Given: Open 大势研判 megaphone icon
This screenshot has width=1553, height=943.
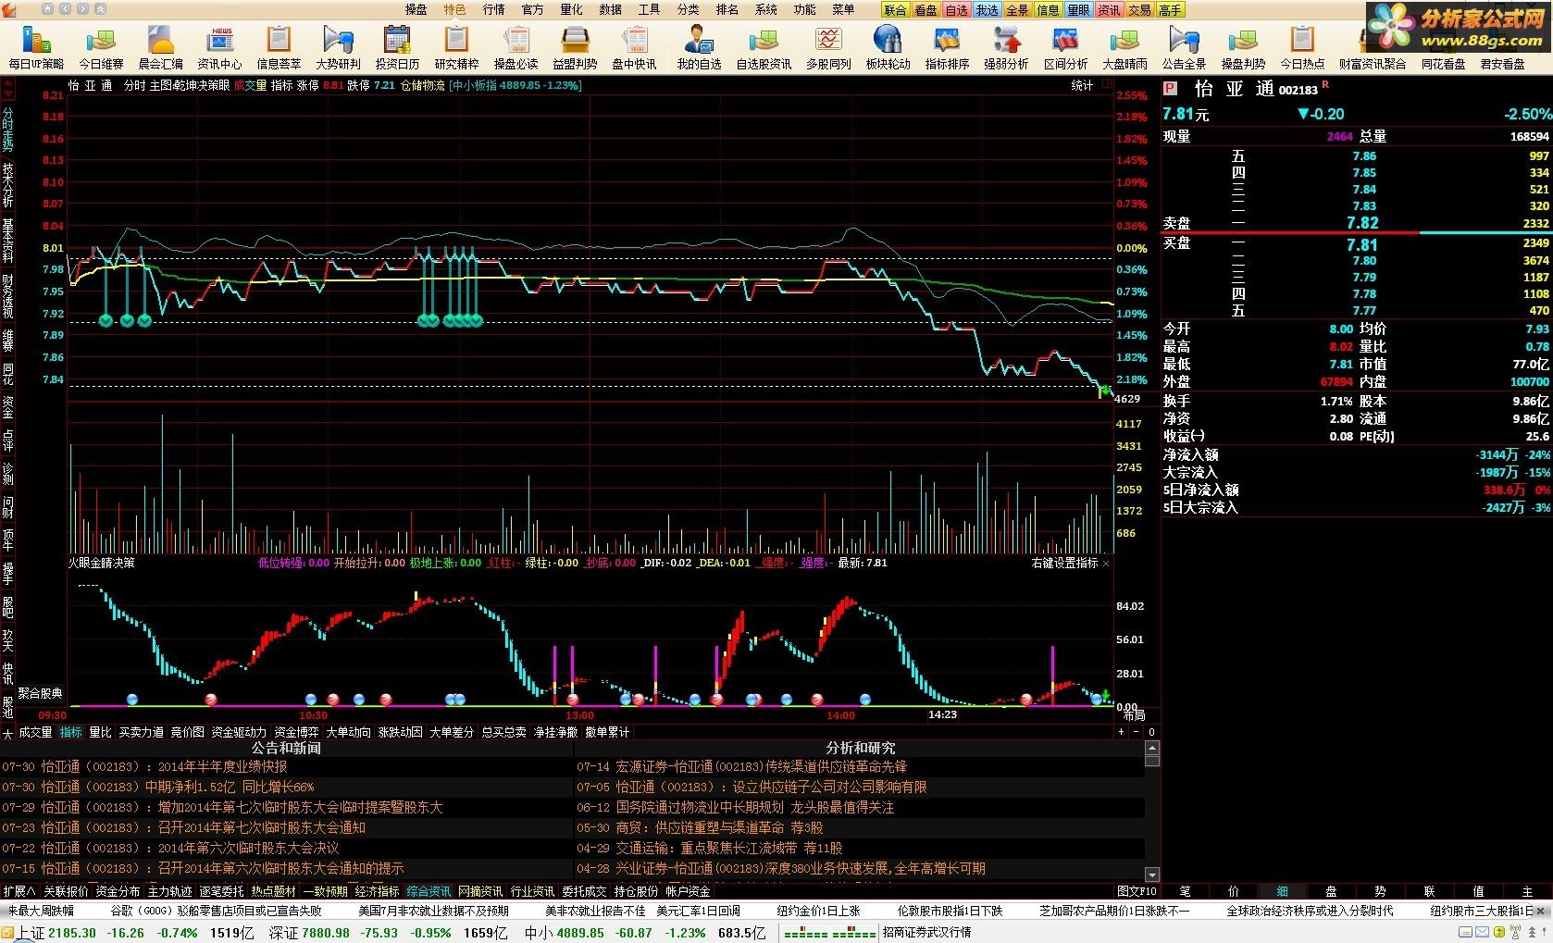Looking at the screenshot, I should click(x=338, y=47).
